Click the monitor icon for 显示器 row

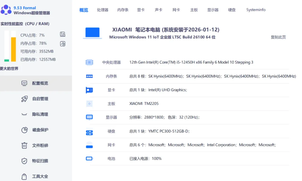click(89, 117)
